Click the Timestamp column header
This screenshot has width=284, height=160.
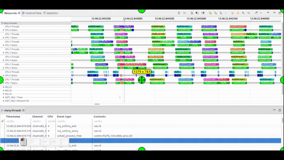pyautogui.click(x=13, y=116)
